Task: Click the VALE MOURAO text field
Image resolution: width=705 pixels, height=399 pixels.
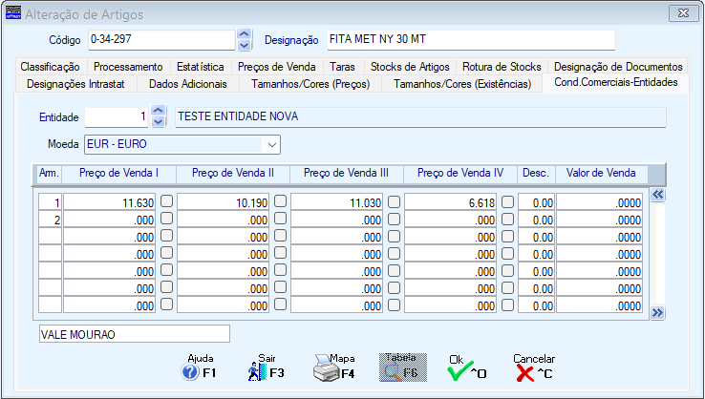Action: coord(135,334)
